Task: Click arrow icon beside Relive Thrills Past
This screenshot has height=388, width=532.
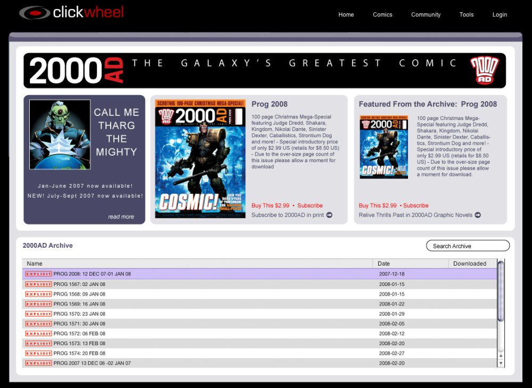Action: click(478, 215)
